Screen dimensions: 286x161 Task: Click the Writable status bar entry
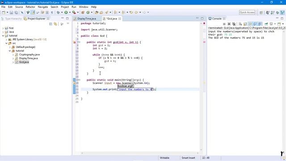point(164,158)
